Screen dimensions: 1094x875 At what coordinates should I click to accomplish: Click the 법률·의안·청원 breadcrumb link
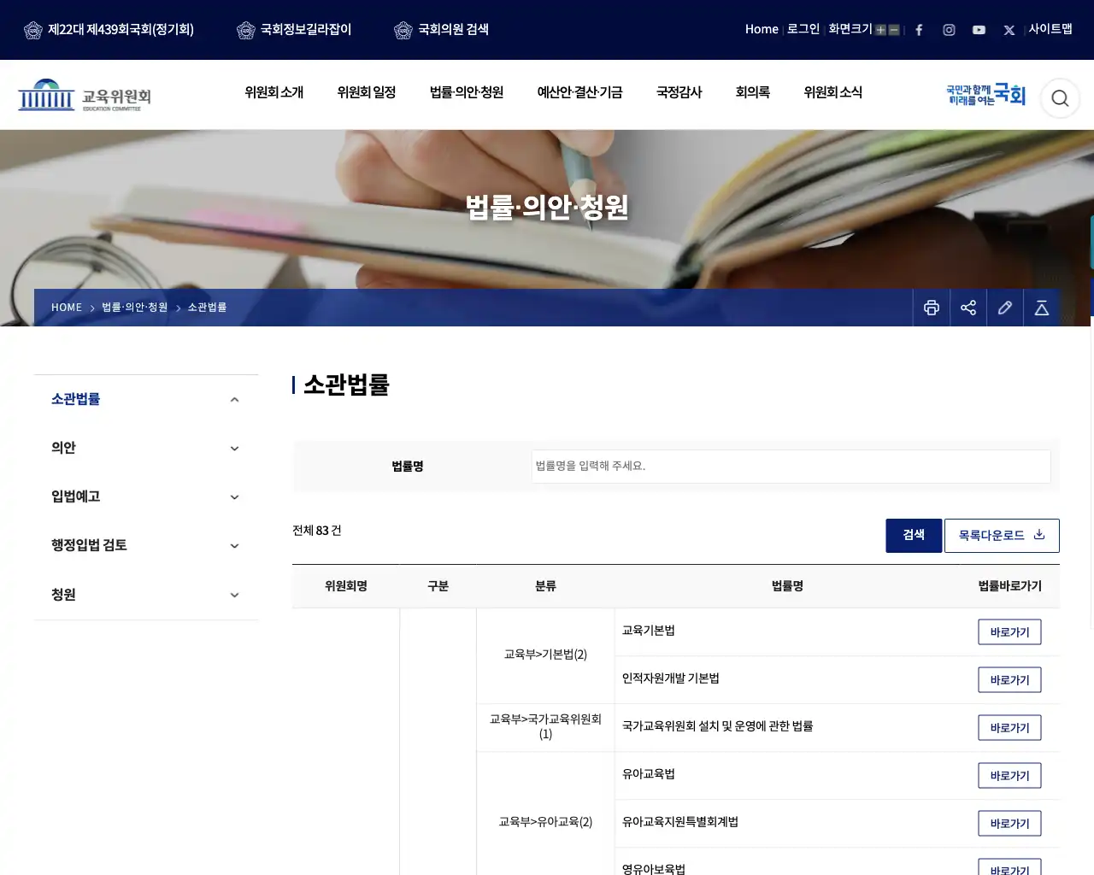135,308
